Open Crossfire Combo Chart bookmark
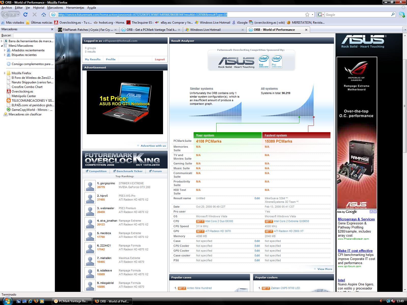Image resolution: width=407 pixels, height=305 pixels. click(x=27, y=87)
